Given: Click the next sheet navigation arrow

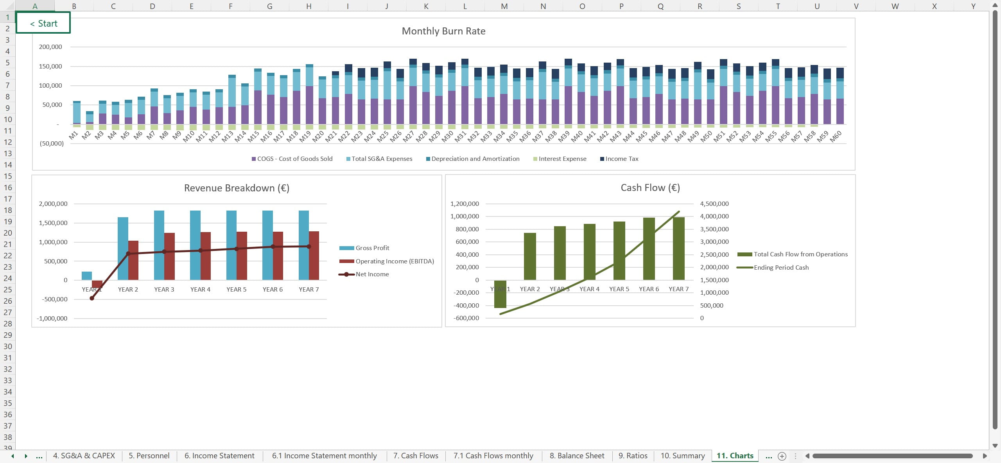Looking at the screenshot, I should click(26, 456).
